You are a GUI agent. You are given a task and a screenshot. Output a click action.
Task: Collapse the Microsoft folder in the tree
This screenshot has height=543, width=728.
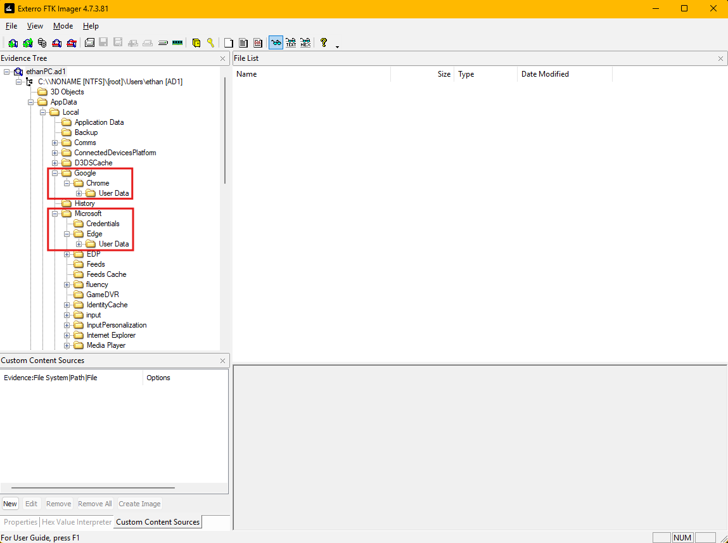pyautogui.click(x=55, y=214)
